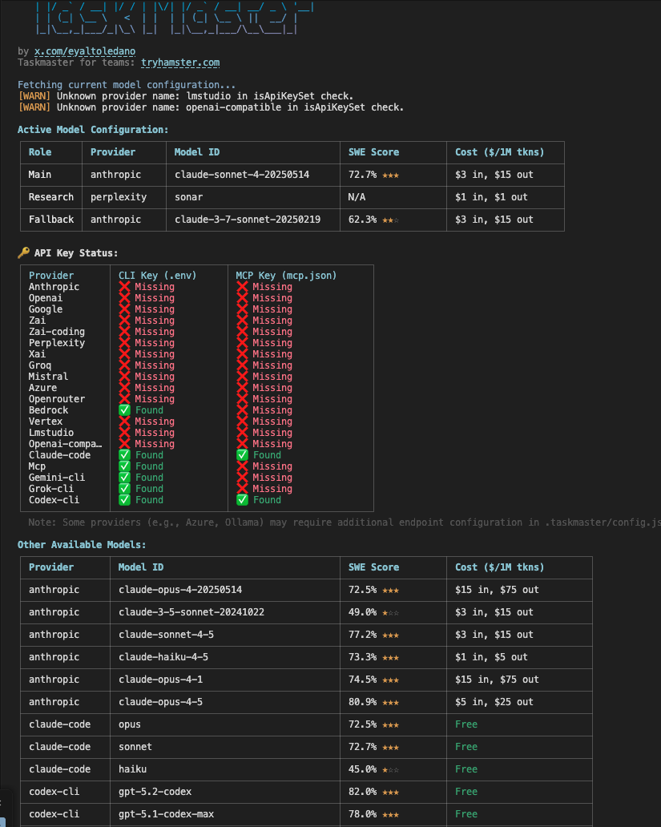Click the red X in Bedrock's MCP Key column
This screenshot has width=661, height=827.
[x=242, y=409]
